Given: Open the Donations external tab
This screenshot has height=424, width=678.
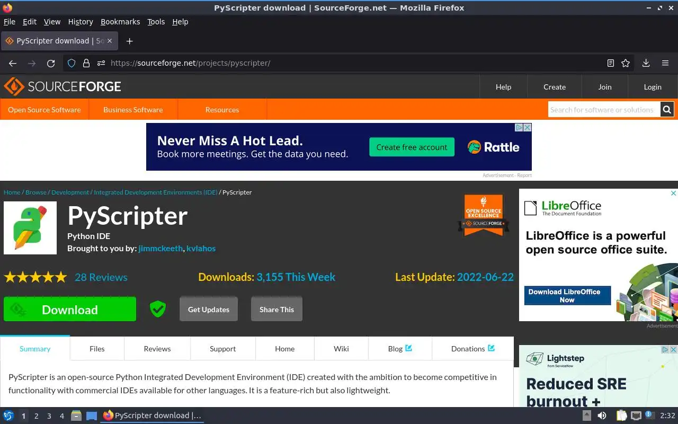Looking at the screenshot, I should coord(472,349).
